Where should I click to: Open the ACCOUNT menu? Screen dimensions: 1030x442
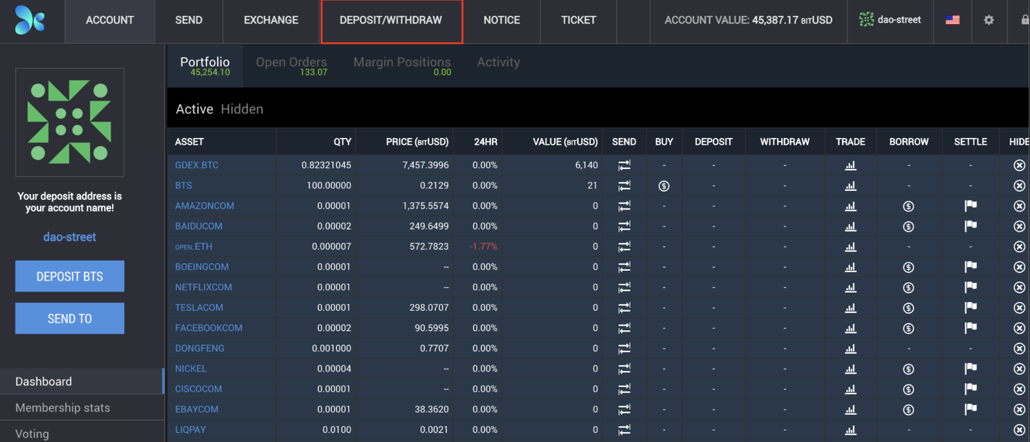[110, 20]
